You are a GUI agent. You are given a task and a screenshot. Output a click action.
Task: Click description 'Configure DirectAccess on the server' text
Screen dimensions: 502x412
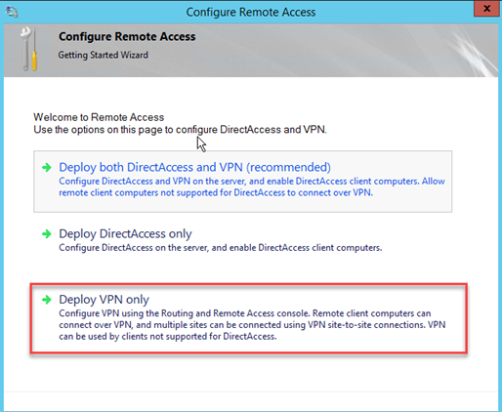[x=221, y=248]
